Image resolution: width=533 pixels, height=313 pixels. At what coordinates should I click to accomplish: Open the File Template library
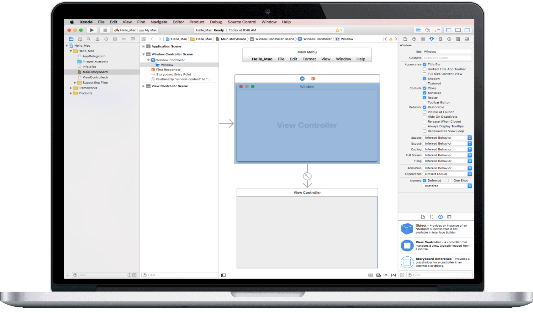tap(423, 217)
